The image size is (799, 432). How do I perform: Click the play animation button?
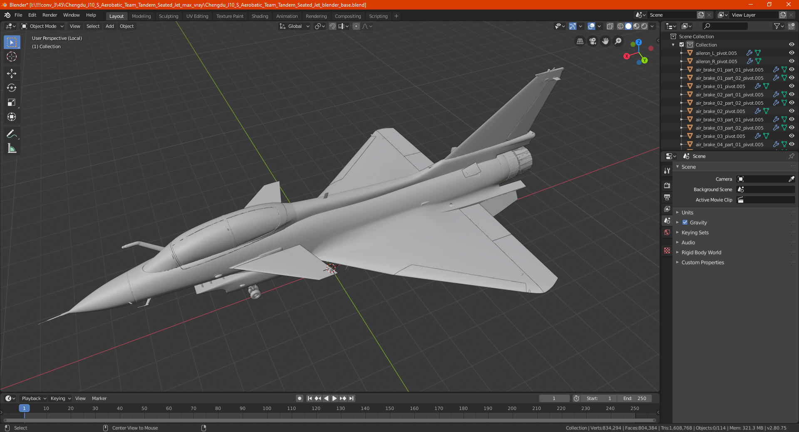click(335, 398)
